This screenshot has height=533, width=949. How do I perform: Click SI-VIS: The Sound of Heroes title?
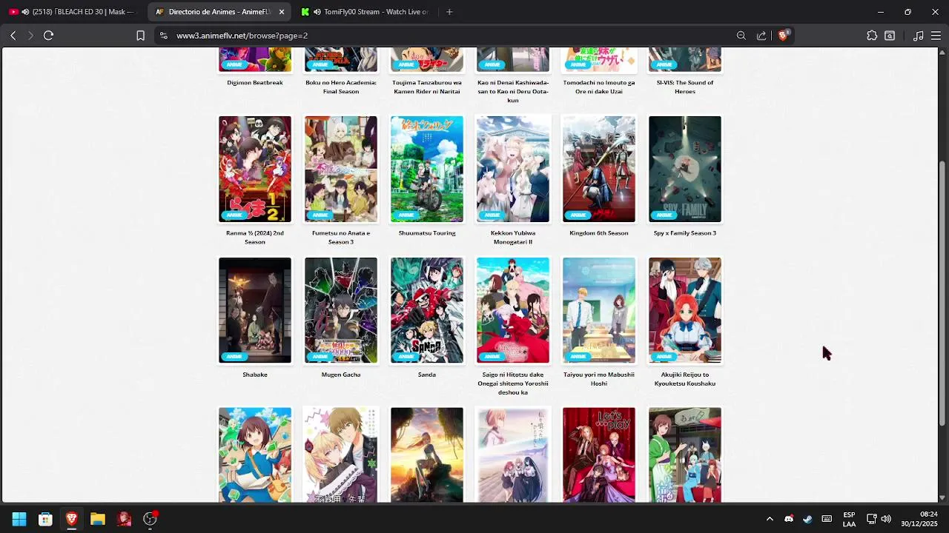[685, 87]
